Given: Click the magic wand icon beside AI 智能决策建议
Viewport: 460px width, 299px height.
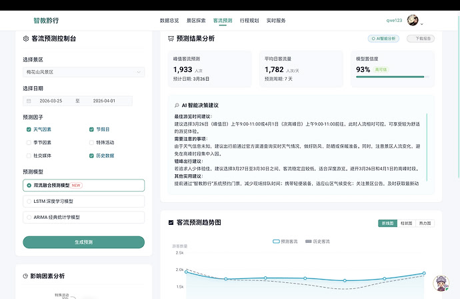Looking at the screenshot, I should coord(177,105).
